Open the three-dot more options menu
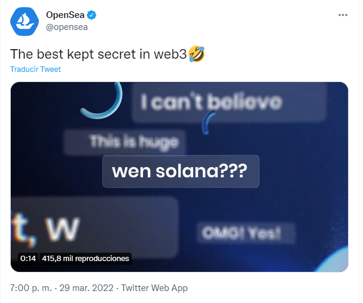The width and height of the screenshot is (363, 303). point(343,15)
